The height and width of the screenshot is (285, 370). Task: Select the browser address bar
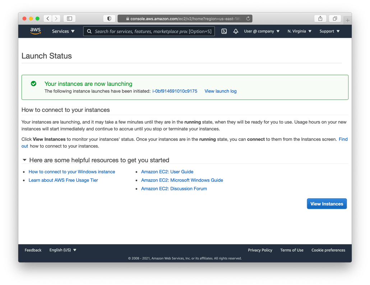(185, 19)
